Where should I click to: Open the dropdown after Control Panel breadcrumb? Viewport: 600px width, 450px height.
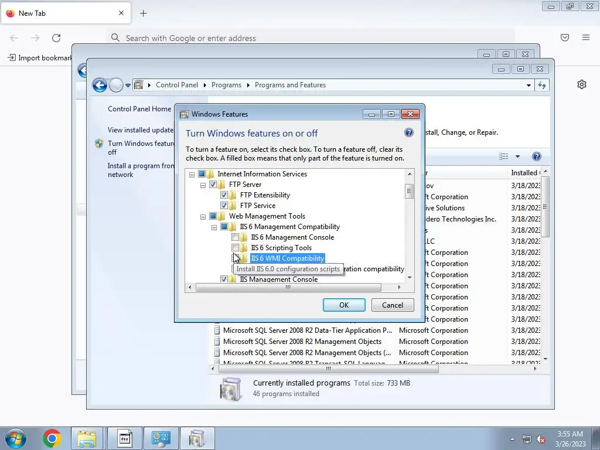coord(204,85)
